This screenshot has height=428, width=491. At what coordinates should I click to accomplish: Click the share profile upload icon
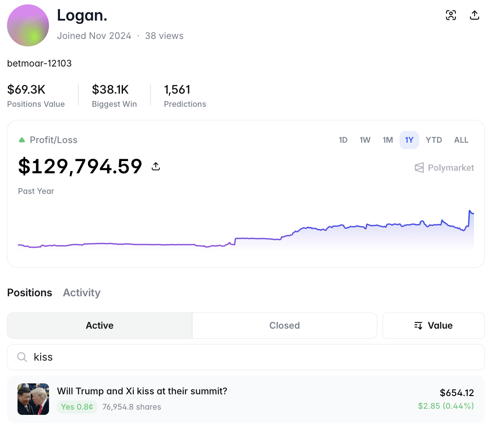coord(474,15)
